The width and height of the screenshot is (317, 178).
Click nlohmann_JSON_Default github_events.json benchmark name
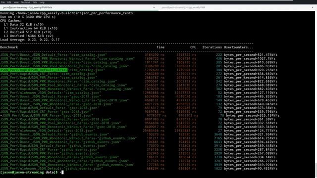[52, 169]
